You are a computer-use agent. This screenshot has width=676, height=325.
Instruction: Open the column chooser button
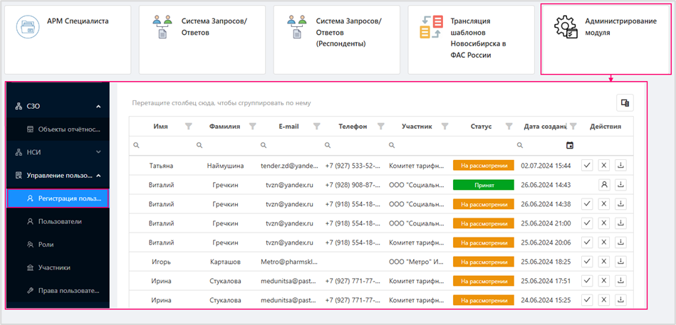625,102
